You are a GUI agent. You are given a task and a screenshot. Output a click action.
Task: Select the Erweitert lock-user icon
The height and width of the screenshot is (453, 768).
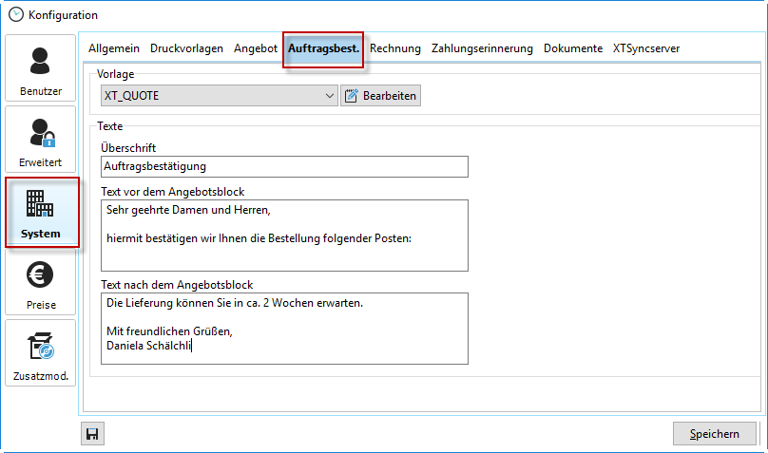coord(41,140)
